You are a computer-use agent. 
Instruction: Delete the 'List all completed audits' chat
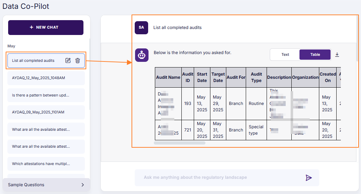click(78, 60)
